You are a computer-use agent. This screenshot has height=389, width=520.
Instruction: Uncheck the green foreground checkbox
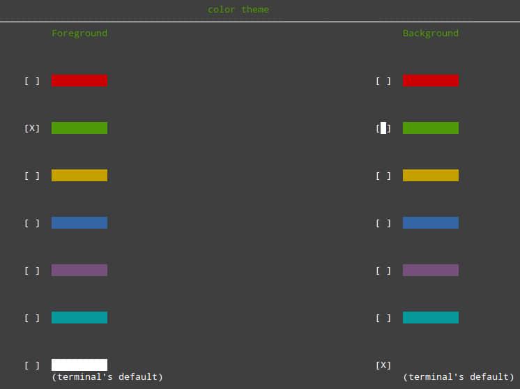(32, 128)
